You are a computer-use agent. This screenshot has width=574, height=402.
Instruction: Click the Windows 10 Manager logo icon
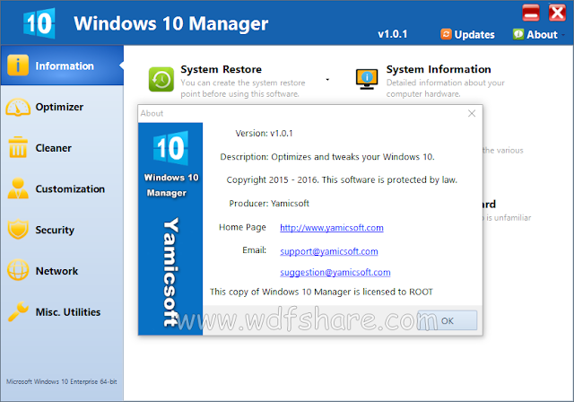[39, 23]
